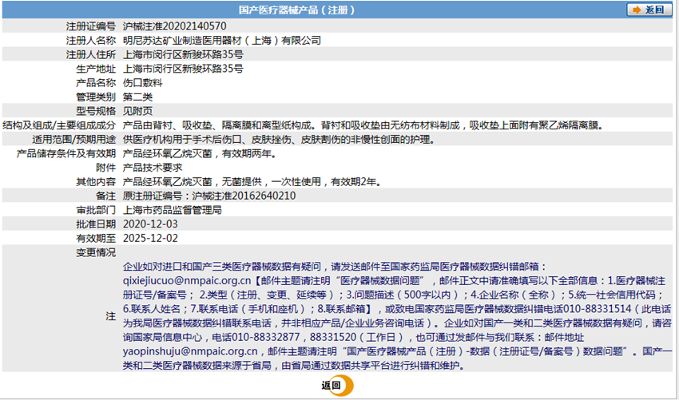Click the label 生产地址

pos(96,69)
